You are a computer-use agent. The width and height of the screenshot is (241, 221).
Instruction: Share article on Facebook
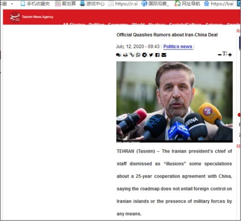pos(157,55)
